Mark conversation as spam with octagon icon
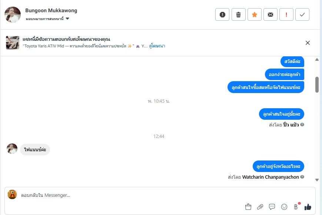This screenshot has height=215, width=322. (x=222, y=15)
